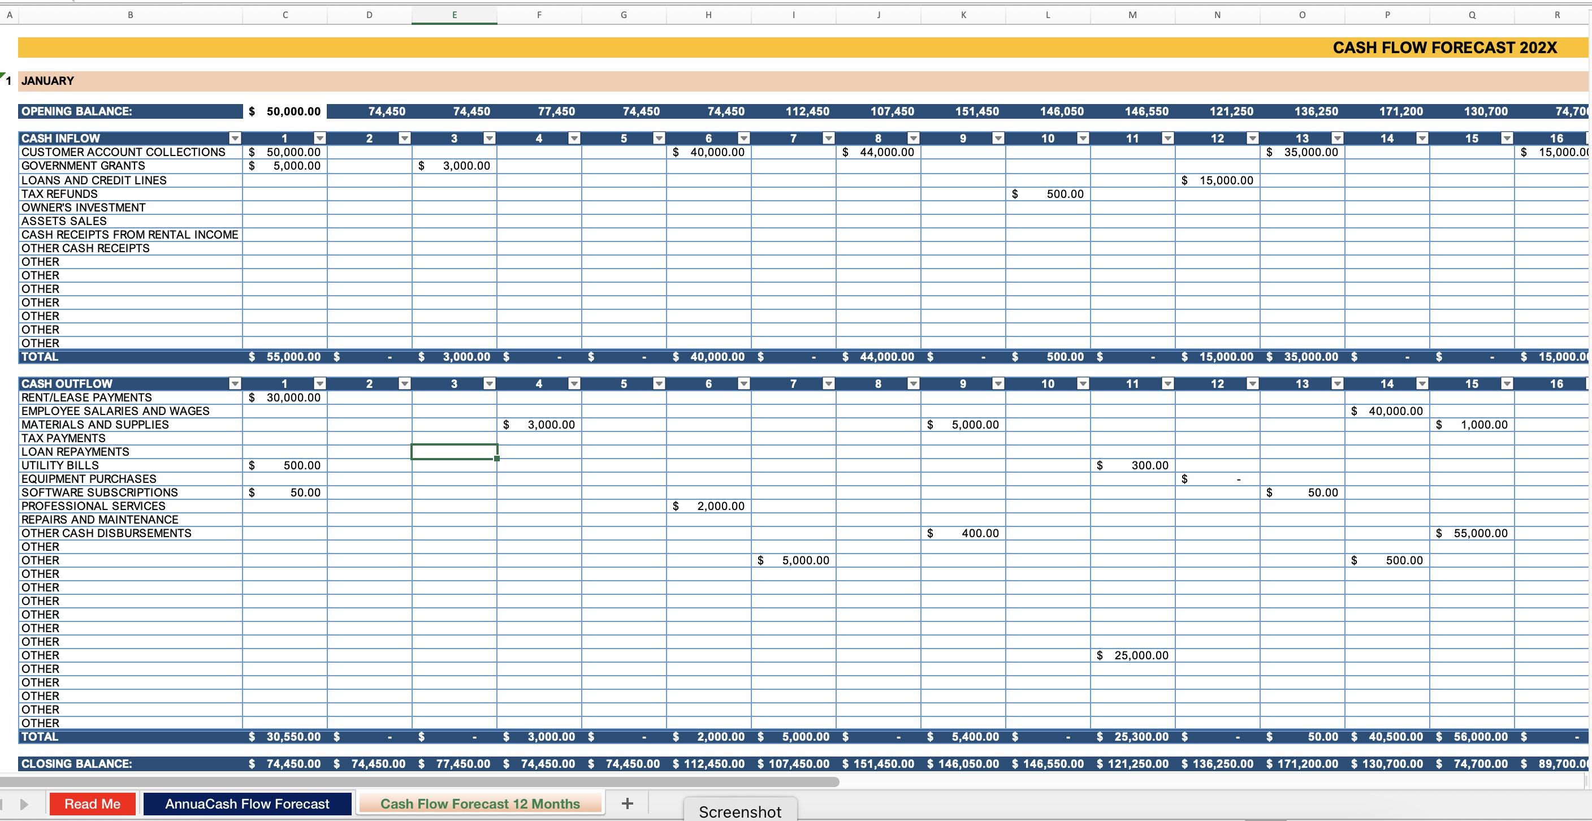The width and height of the screenshot is (1592, 821).
Task: Open the Cash Outflow column 11 filter arrow
Action: [1168, 383]
